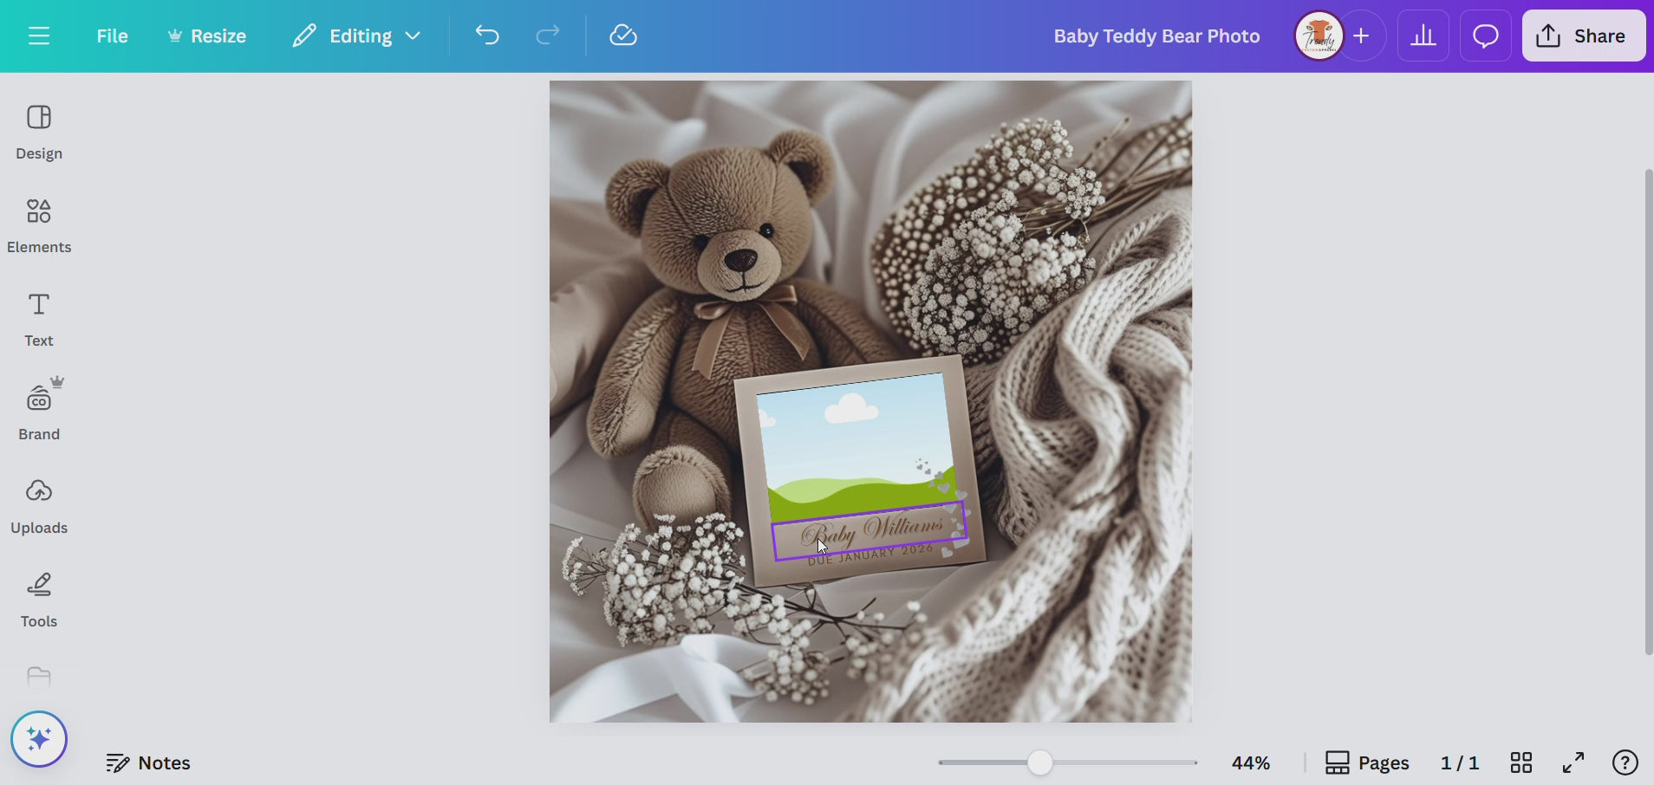Click the Resize option
This screenshot has width=1654, height=785.
[x=207, y=36]
